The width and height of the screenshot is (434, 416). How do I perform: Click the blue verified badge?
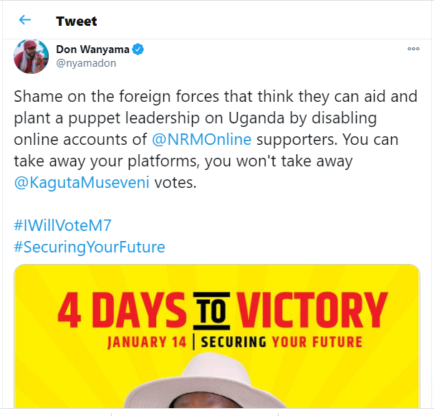coord(139,49)
